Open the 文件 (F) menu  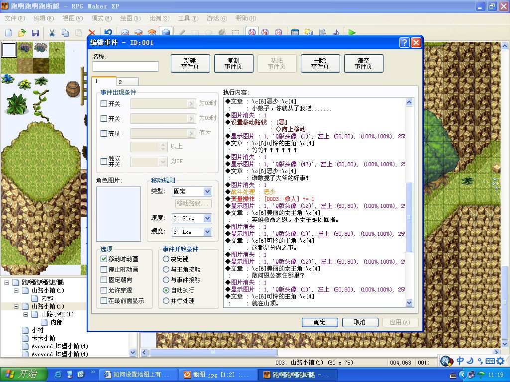pyautogui.click(x=14, y=18)
